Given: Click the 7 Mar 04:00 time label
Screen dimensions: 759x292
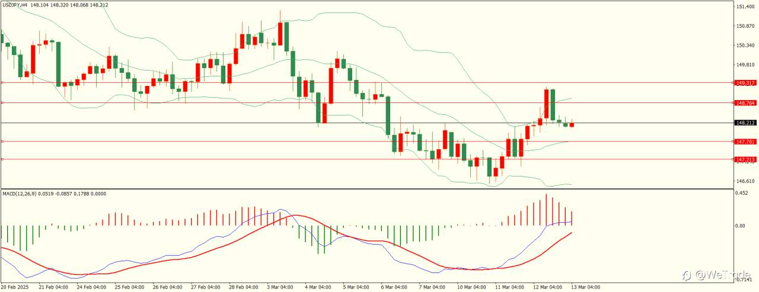Looking at the screenshot, I should click(433, 287).
